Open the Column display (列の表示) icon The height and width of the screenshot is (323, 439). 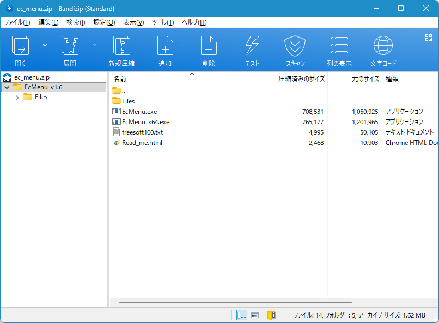click(339, 45)
